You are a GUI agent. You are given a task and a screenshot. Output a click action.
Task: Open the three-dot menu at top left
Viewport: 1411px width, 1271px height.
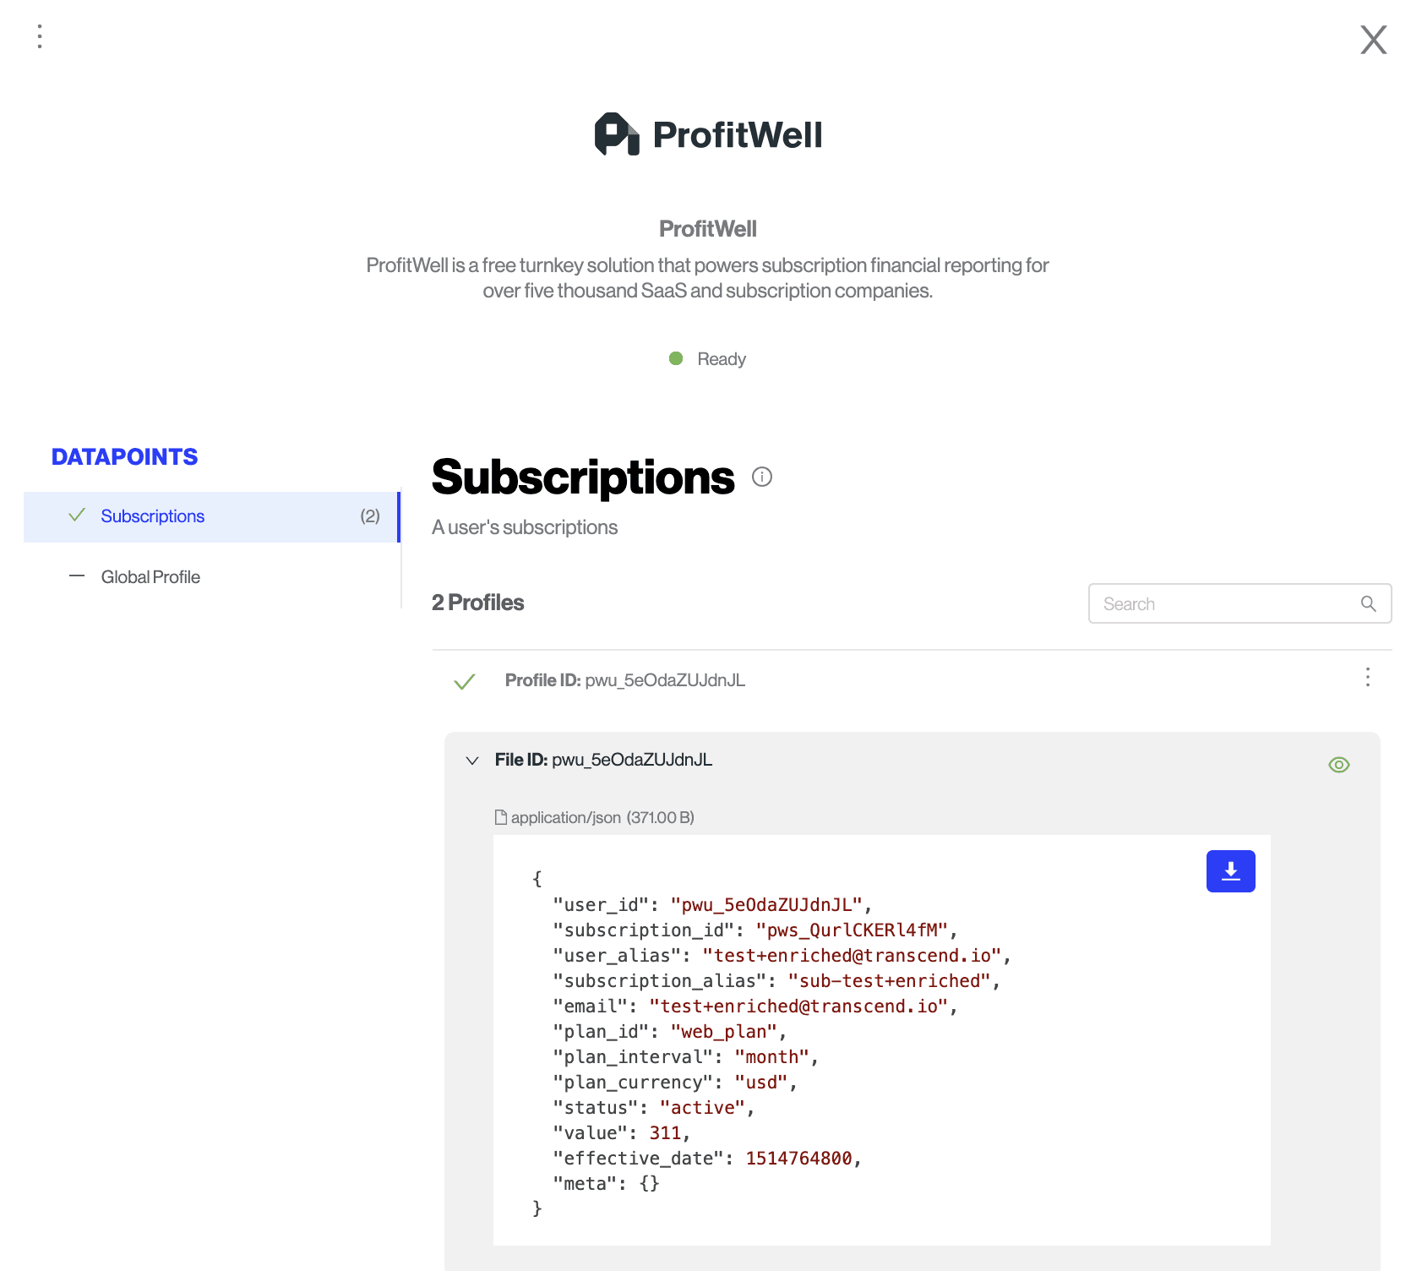[40, 36]
